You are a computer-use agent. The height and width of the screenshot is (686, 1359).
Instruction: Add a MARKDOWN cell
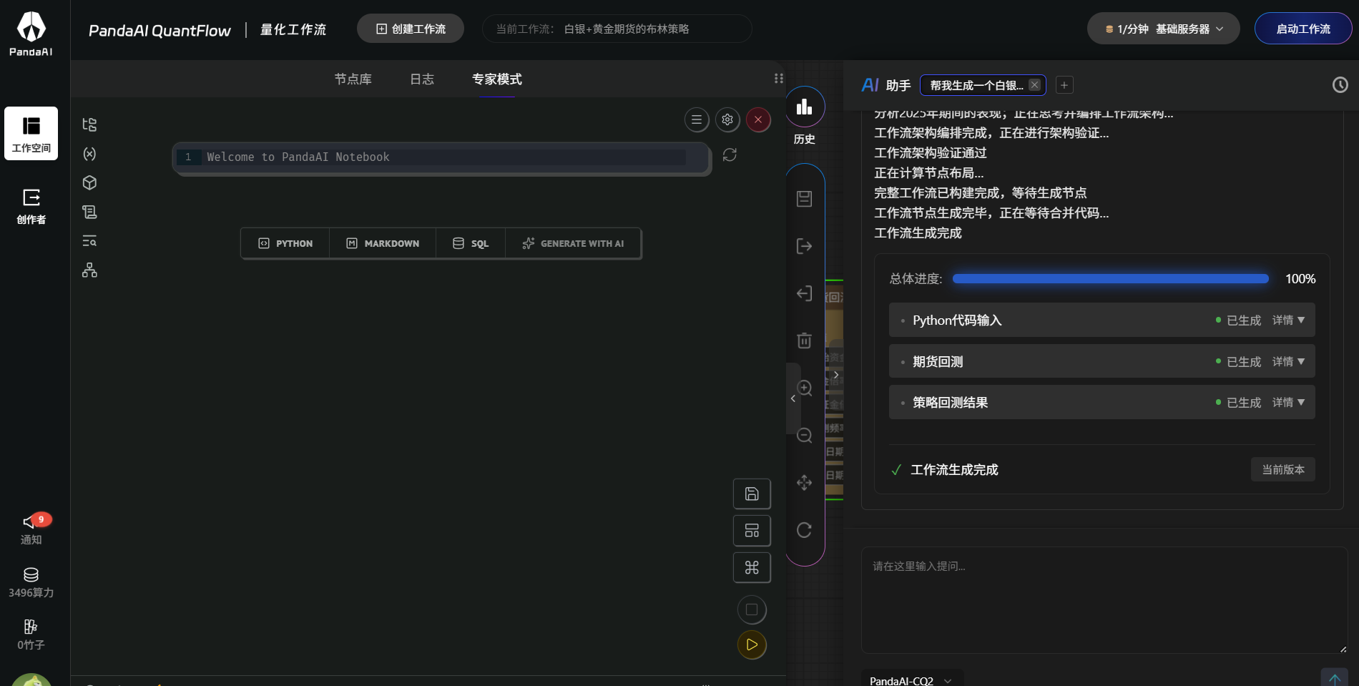pos(383,243)
